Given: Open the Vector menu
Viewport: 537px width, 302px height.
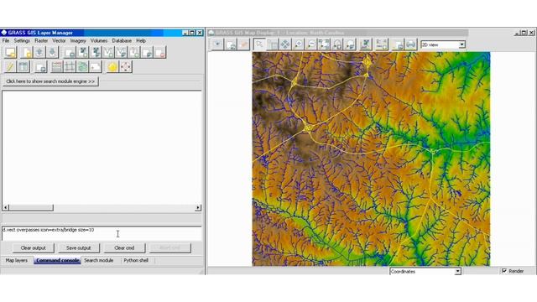Looking at the screenshot, I should 59,40.
